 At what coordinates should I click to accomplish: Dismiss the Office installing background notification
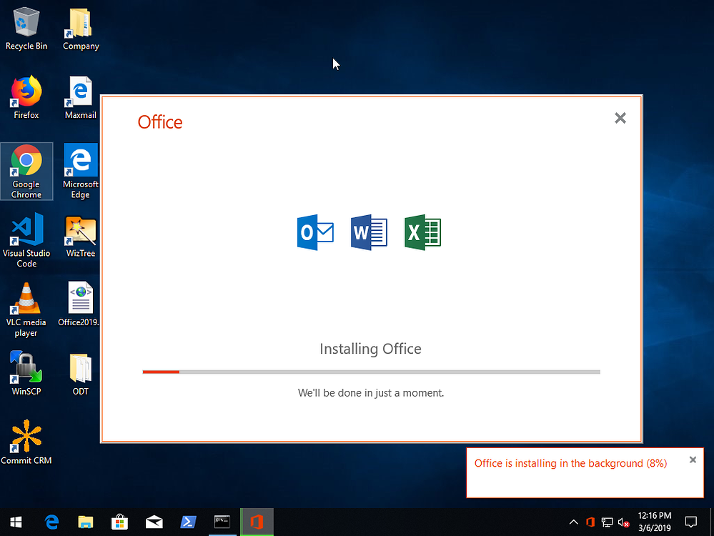pos(692,460)
